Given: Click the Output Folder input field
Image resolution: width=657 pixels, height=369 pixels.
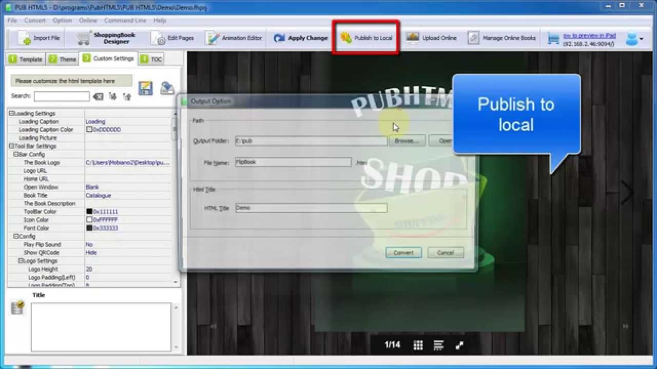Looking at the screenshot, I should point(311,141).
